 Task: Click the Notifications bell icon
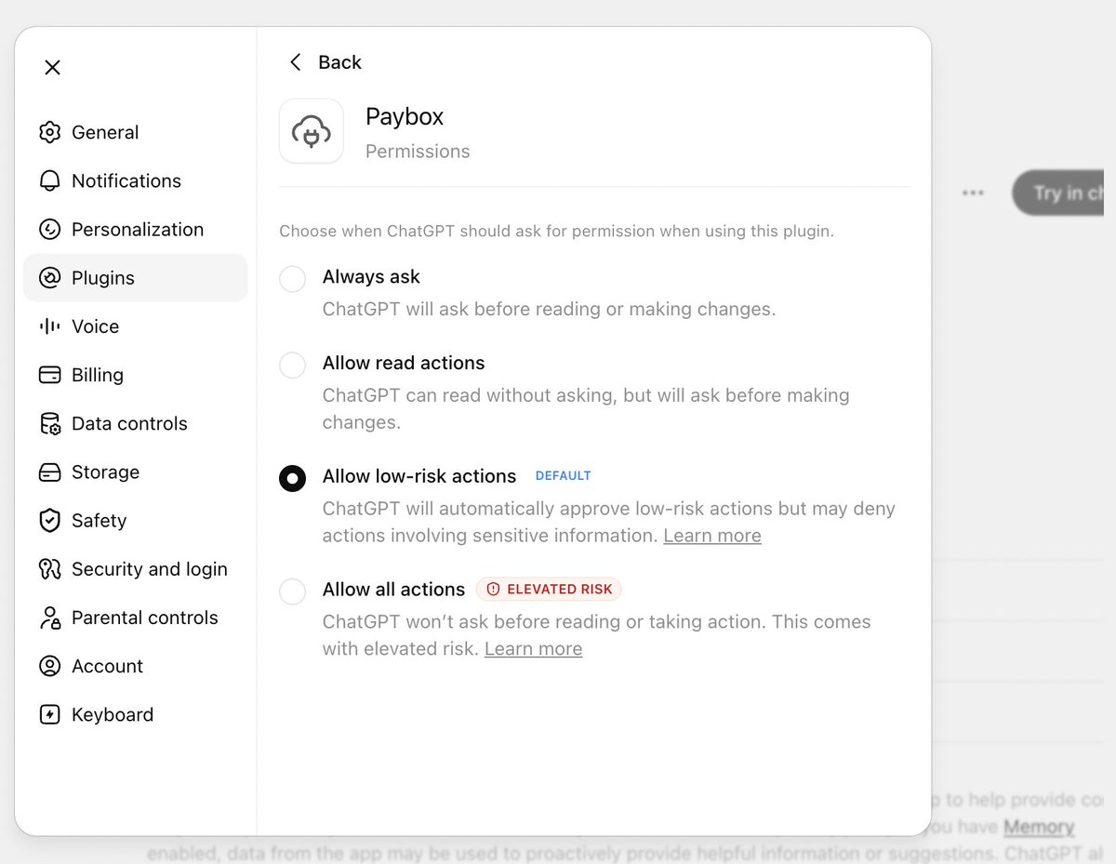click(49, 180)
